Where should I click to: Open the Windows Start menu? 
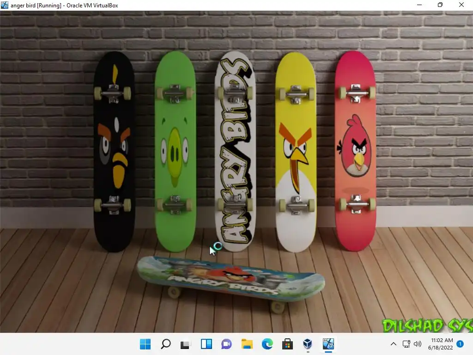145,344
